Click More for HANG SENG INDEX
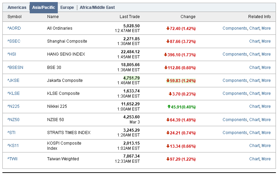Viewport: 279px width, 176px height. (266, 54)
